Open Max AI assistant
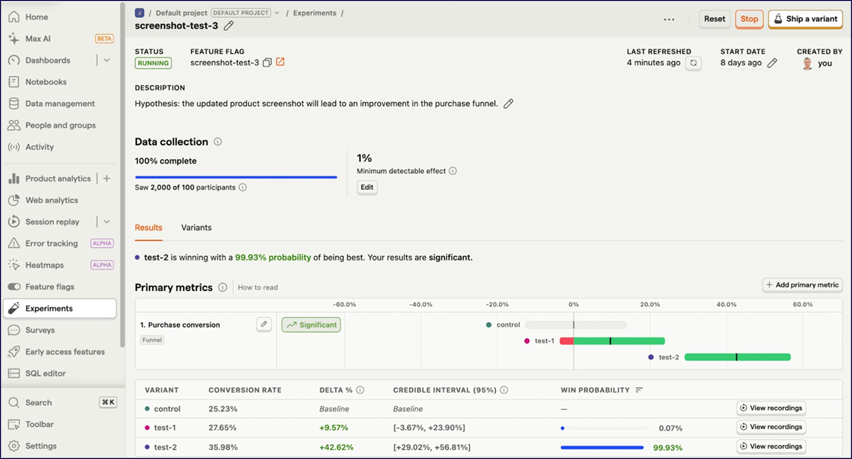852x459 pixels. (38, 39)
